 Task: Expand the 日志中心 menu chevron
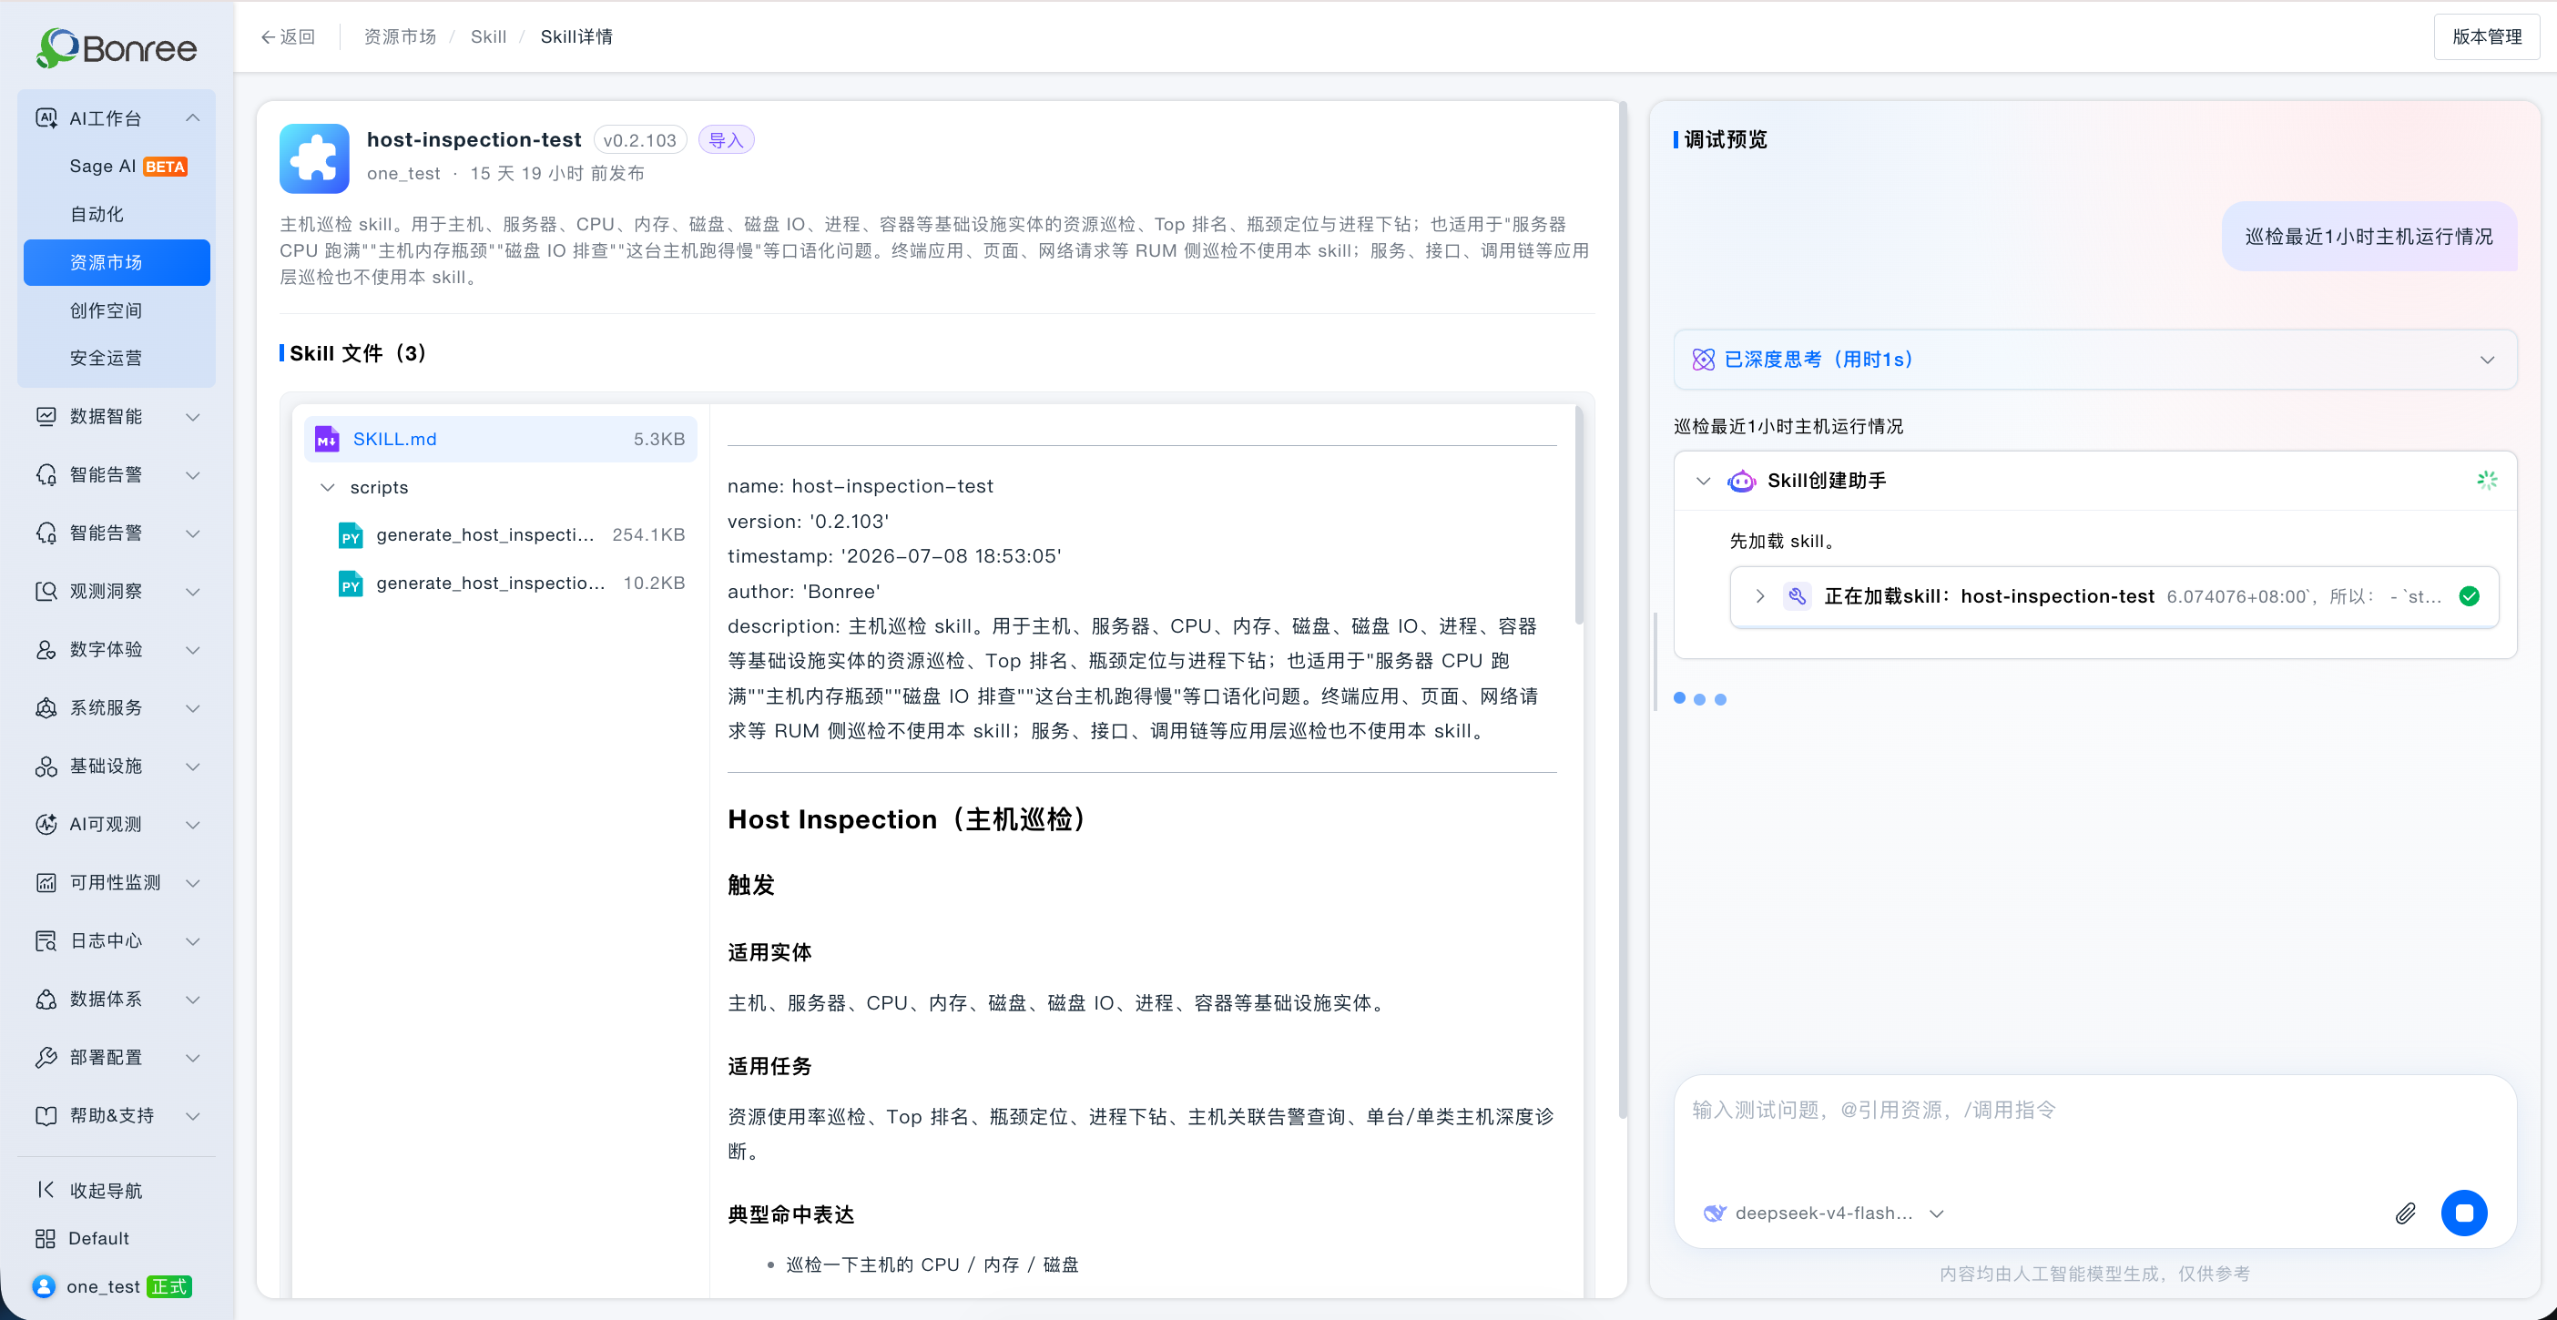coord(194,941)
